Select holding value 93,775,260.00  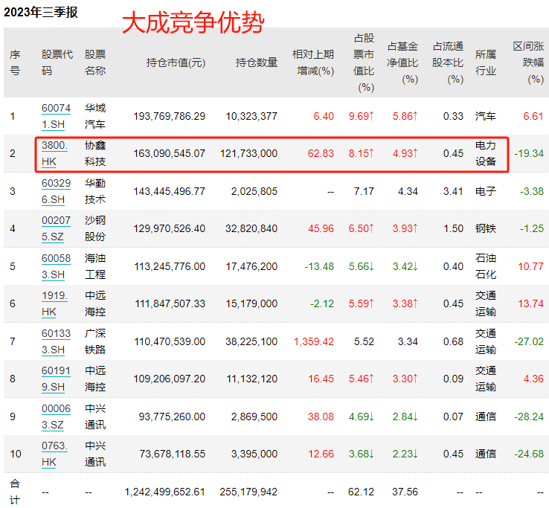pos(172,417)
